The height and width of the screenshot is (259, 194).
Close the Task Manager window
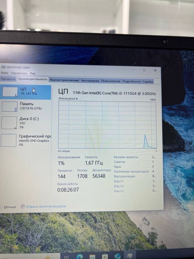coord(155,70)
